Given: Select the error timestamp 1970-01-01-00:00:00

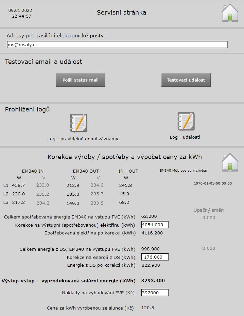Looking at the screenshot, I should coord(213,183).
